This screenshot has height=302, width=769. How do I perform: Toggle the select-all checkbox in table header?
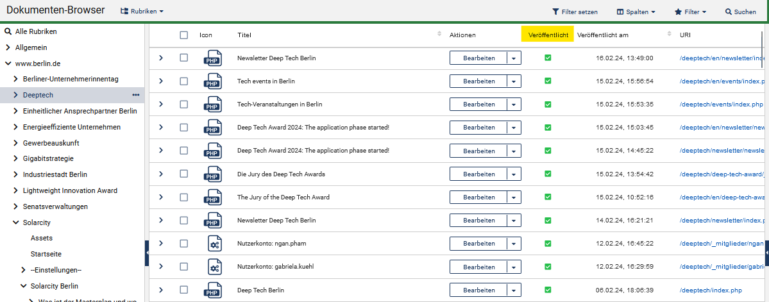pos(184,35)
